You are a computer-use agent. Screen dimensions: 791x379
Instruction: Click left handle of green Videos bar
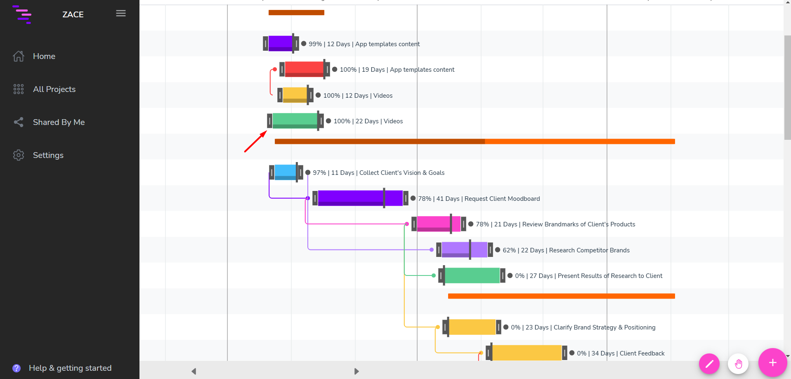pos(269,121)
